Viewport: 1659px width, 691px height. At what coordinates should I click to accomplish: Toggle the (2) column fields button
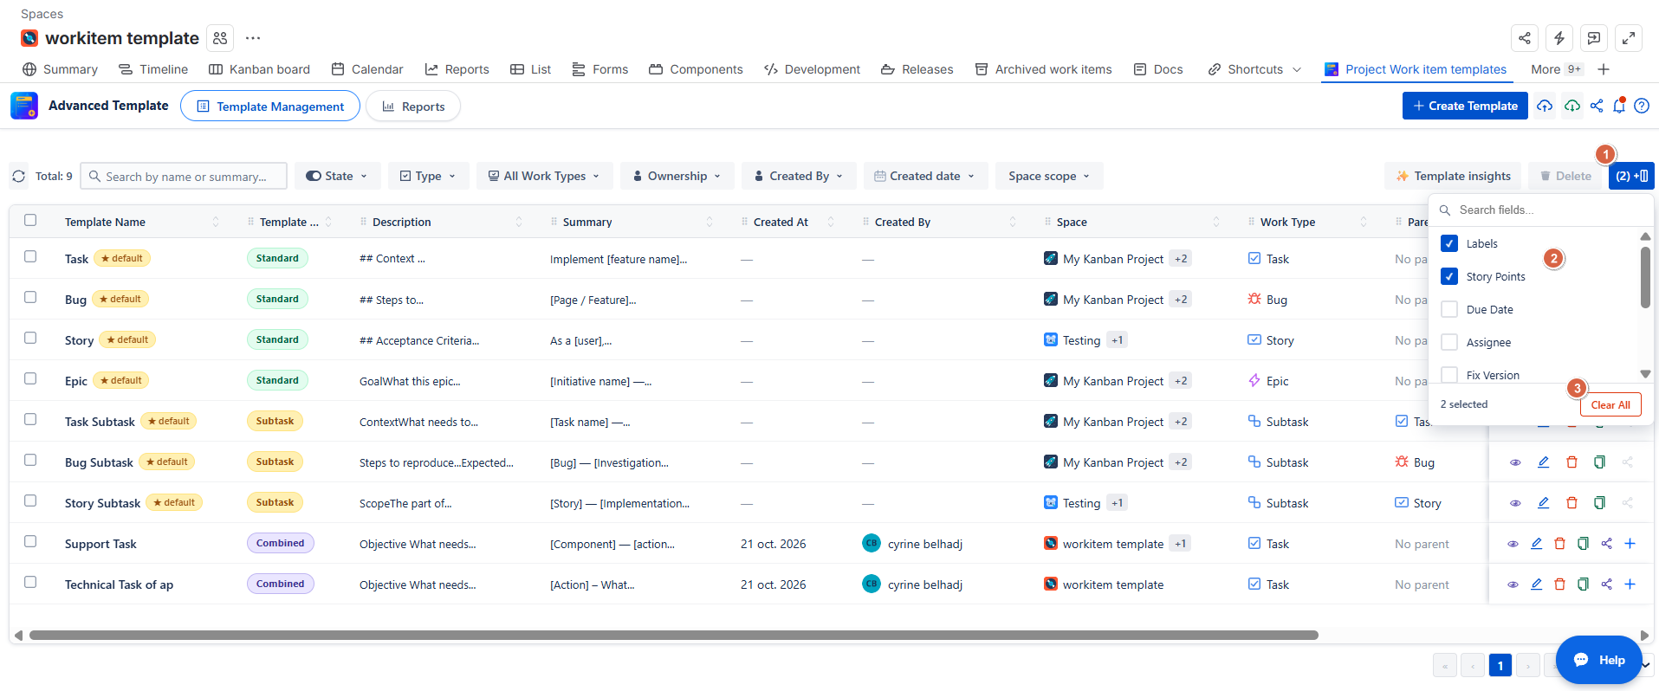click(1631, 176)
